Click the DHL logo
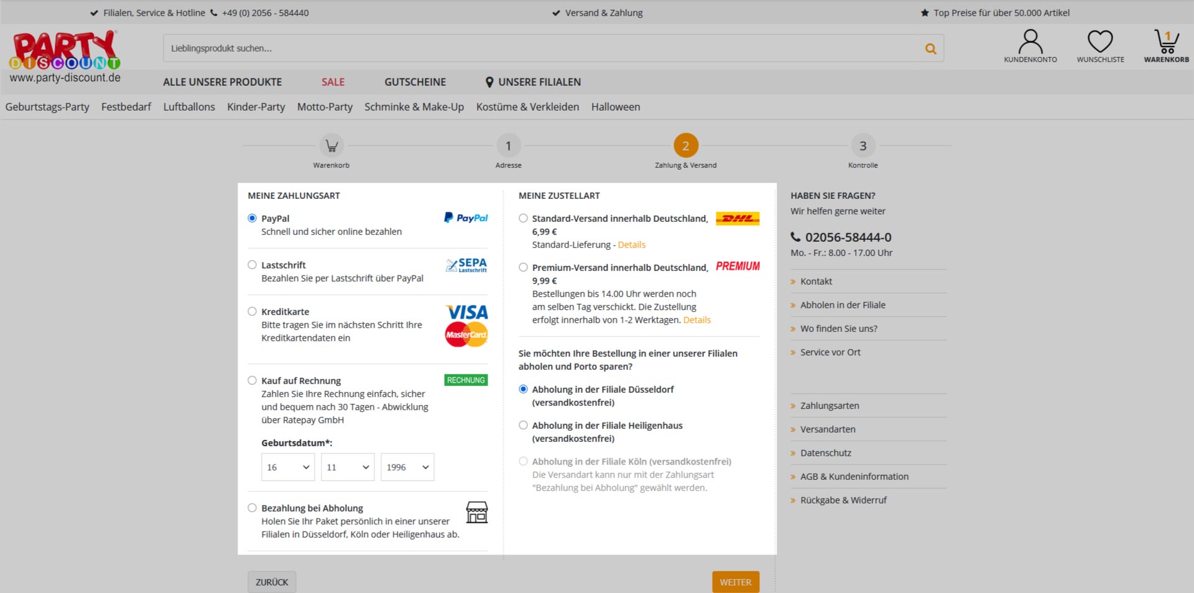The width and height of the screenshot is (1194, 593). 738,219
